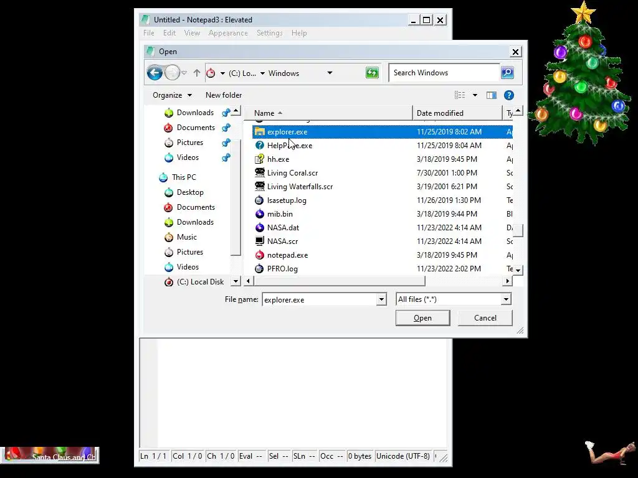Refresh the Windows folder listing
The height and width of the screenshot is (478, 638).
click(x=372, y=73)
